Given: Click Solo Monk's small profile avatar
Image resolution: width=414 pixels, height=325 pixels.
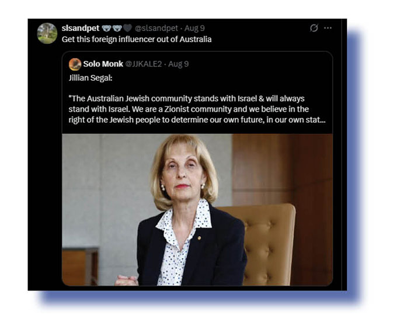Looking at the screenshot, I should click(75, 64).
